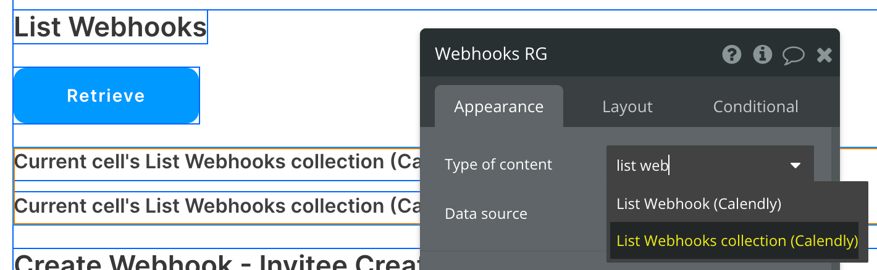Click the info icon in Webhooks RG panel
Image resolution: width=877 pixels, height=270 pixels.
point(763,55)
